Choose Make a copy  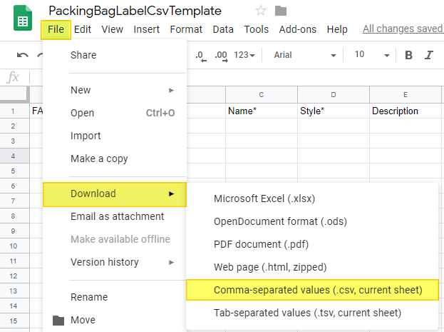coord(115,159)
